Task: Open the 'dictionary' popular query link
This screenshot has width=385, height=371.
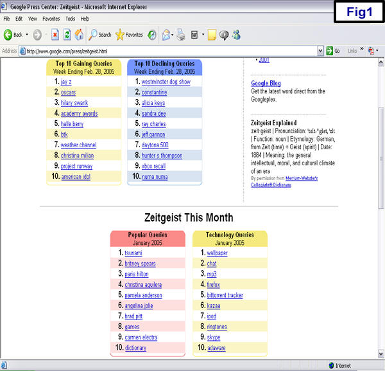Action: [x=135, y=348]
